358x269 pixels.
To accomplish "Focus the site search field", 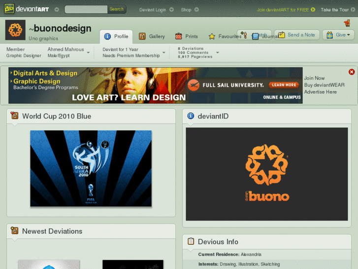I will click(x=86, y=9).
